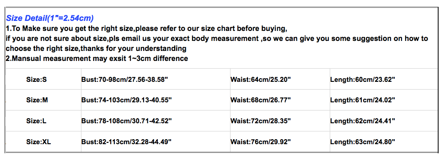Screen dimensions: 445x166
Task: Click the Waist:68cm/26.77" cell
Action: 280,100
